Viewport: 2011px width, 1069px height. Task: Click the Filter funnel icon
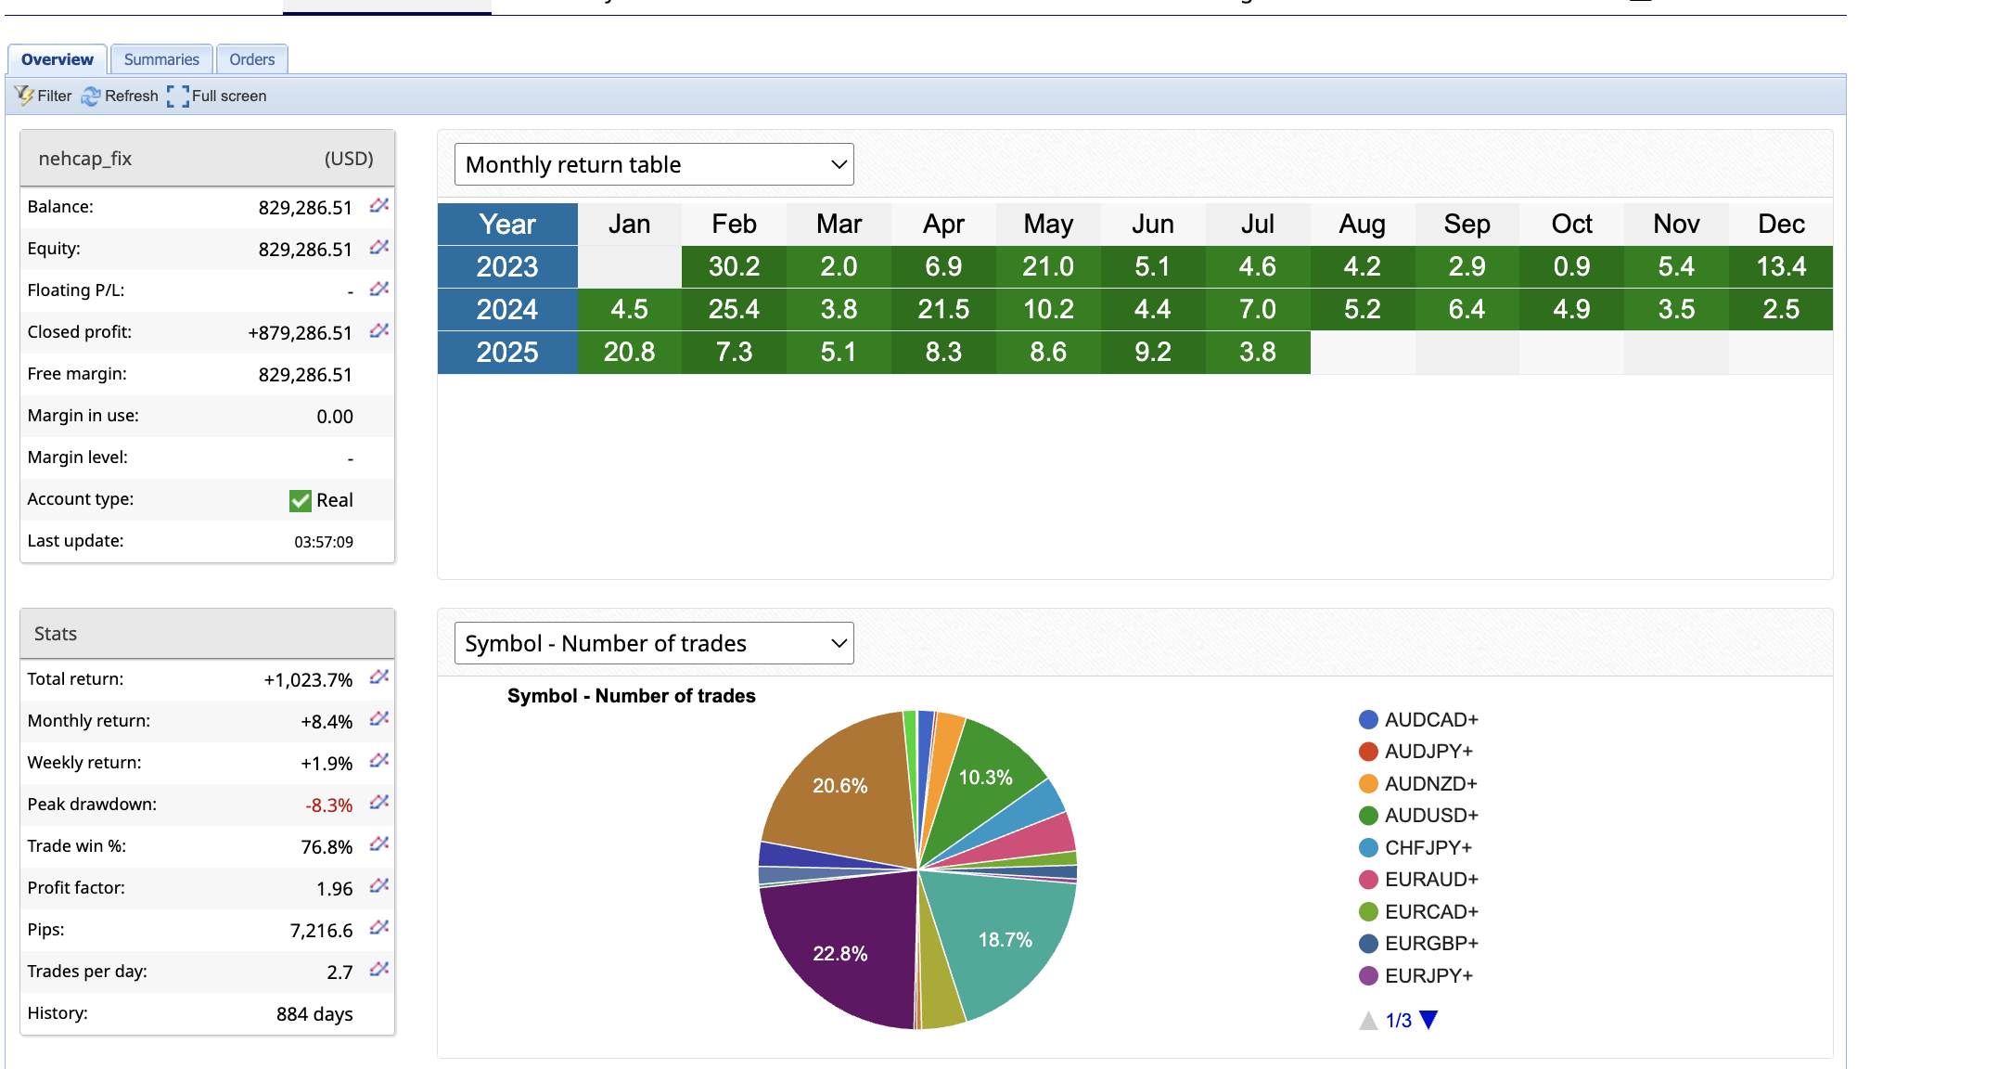[x=24, y=96]
